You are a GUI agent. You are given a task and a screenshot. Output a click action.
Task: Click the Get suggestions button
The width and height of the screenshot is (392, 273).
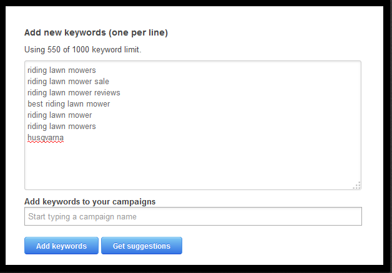(142, 246)
